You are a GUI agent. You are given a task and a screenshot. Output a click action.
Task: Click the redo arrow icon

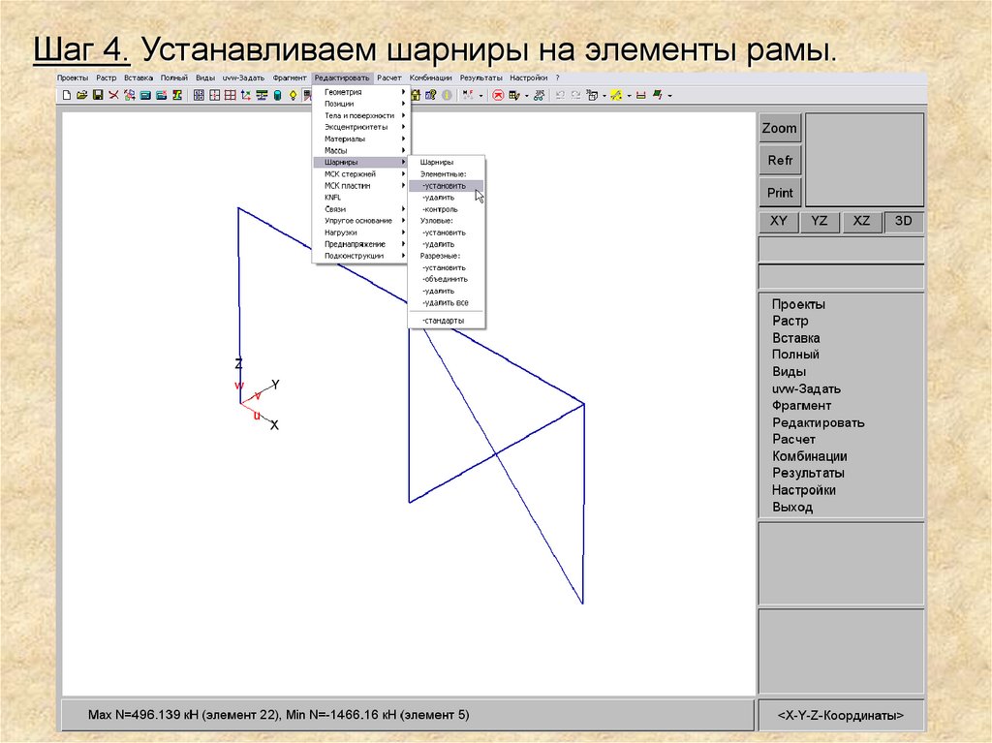tap(575, 95)
